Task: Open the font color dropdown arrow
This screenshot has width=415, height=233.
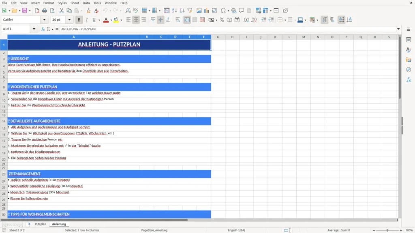Action: tap(111, 20)
